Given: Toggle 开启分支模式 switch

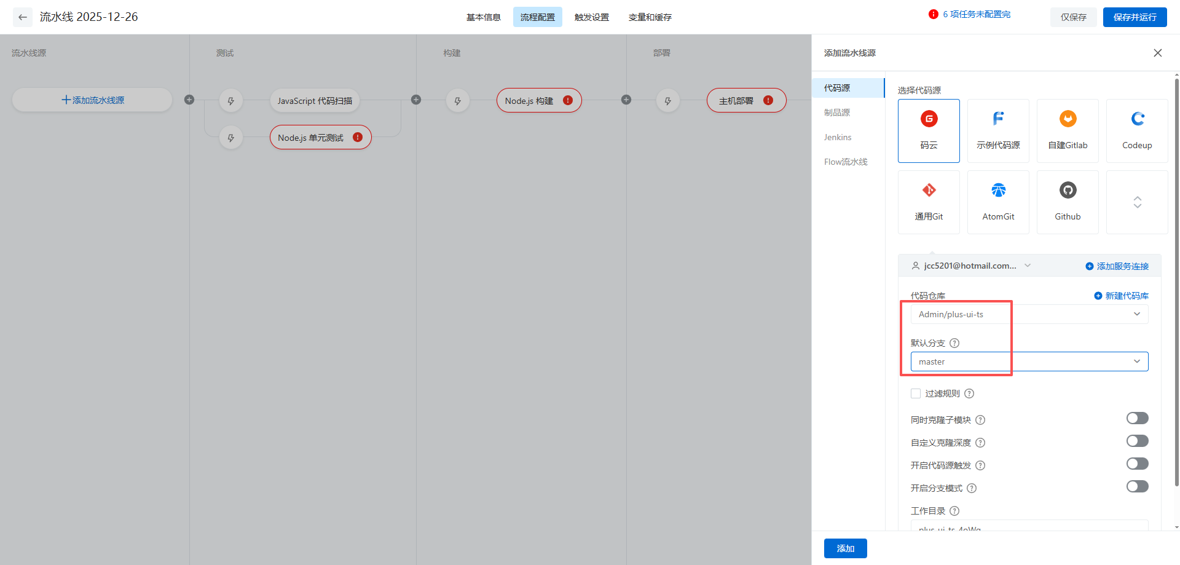Looking at the screenshot, I should tap(1138, 486).
